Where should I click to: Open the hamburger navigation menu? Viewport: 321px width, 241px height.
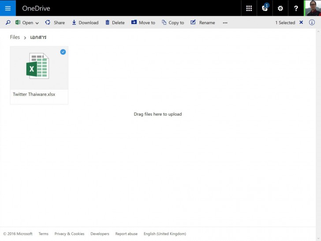click(8, 8)
